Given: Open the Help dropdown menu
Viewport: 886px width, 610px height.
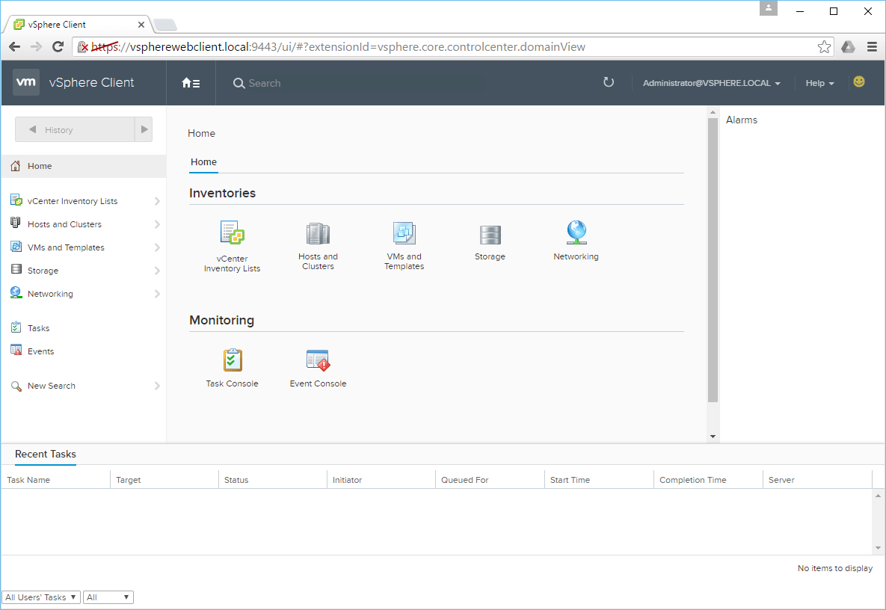Looking at the screenshot, I should point(819,83).
